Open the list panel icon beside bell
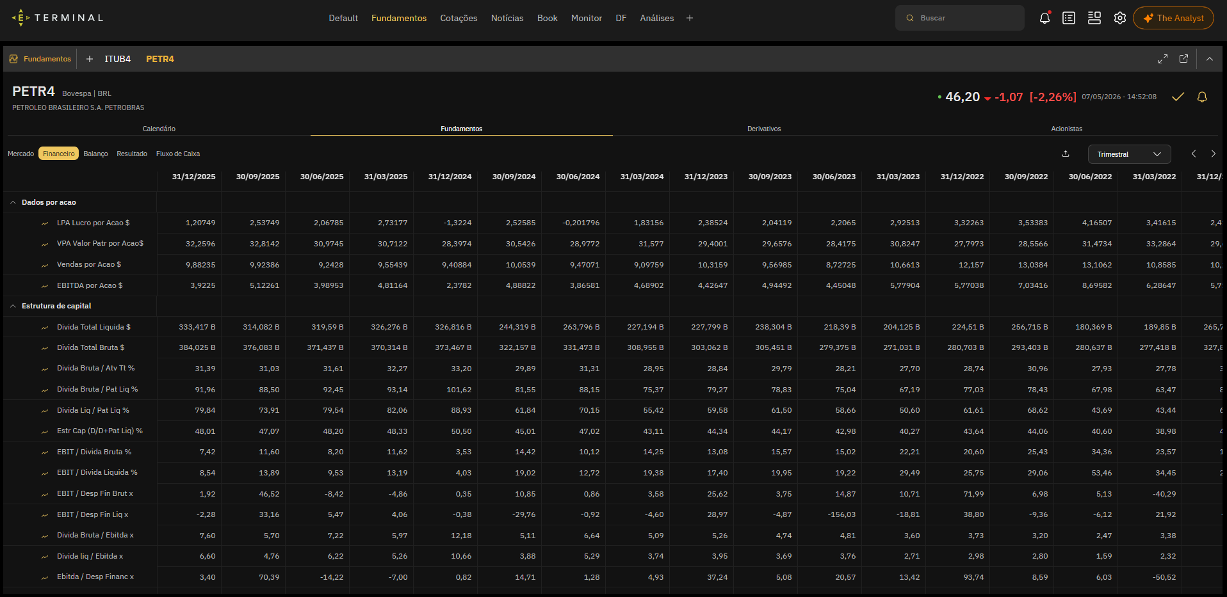 1069,18
